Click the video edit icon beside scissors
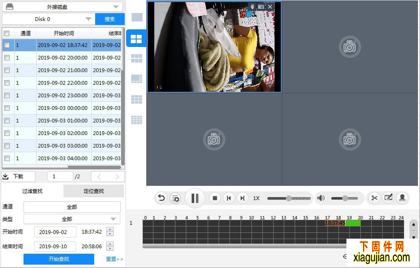The height and width of the screenshot is (268, 420). 388,198
